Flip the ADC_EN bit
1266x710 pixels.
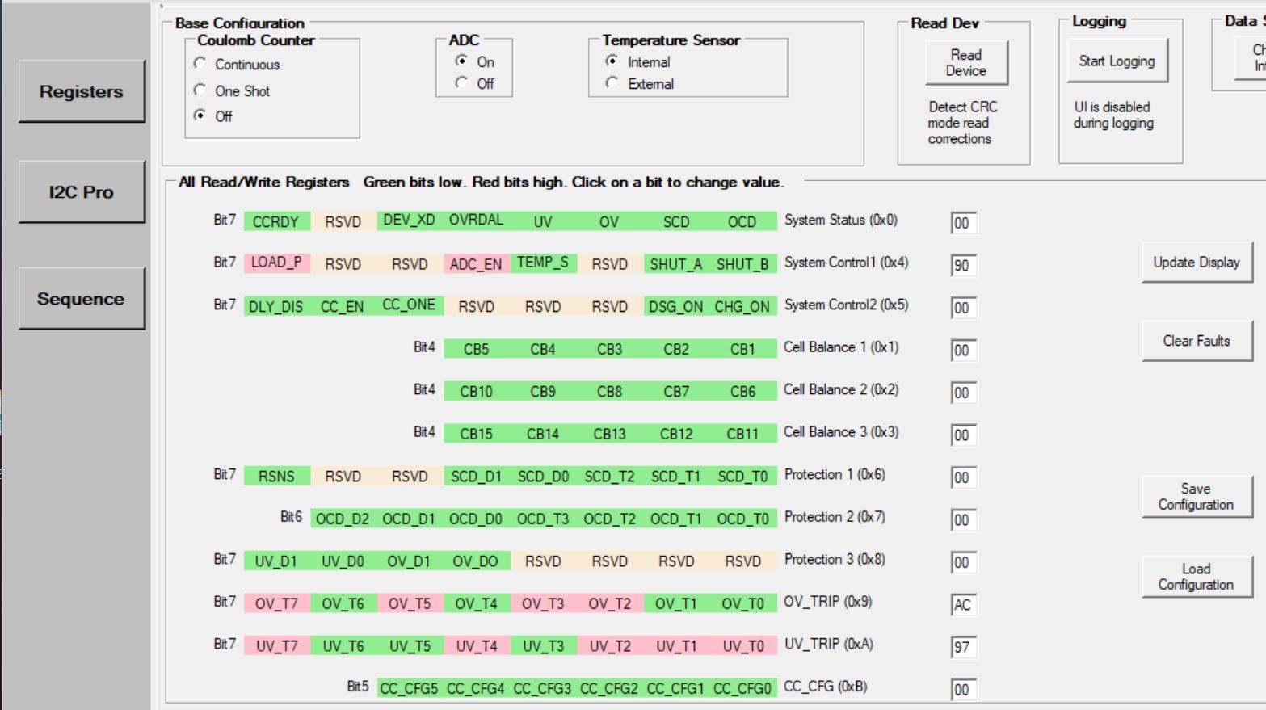click(x=477, y=263)
